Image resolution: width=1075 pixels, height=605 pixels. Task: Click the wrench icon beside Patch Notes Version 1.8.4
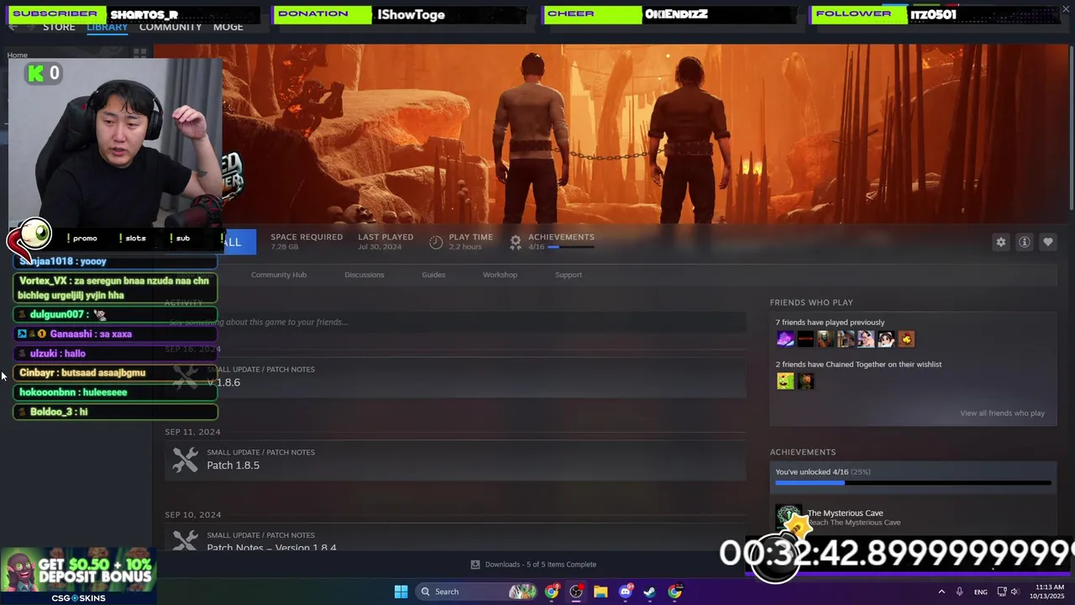click(x=185, y=539)
